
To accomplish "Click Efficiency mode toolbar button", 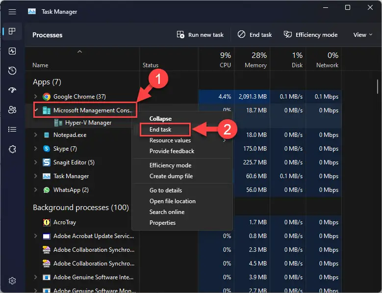I will coord(310,35).
